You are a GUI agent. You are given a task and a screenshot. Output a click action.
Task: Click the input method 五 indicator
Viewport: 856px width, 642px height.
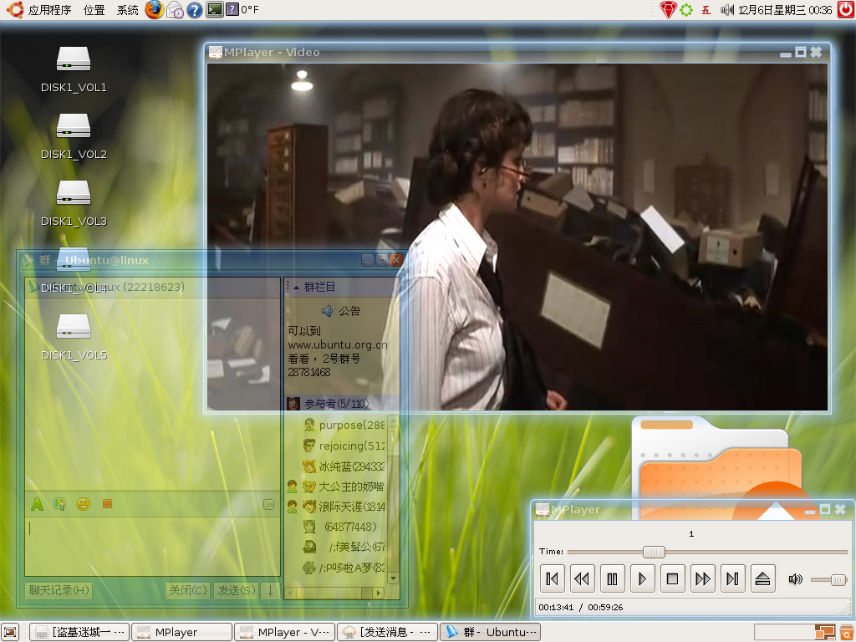(x=706, y=10)
